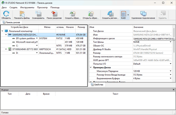The width and height of the screenshot is (176, 115).
Task: Open the Инструменты menu
Action: click(x=27, y=7)
